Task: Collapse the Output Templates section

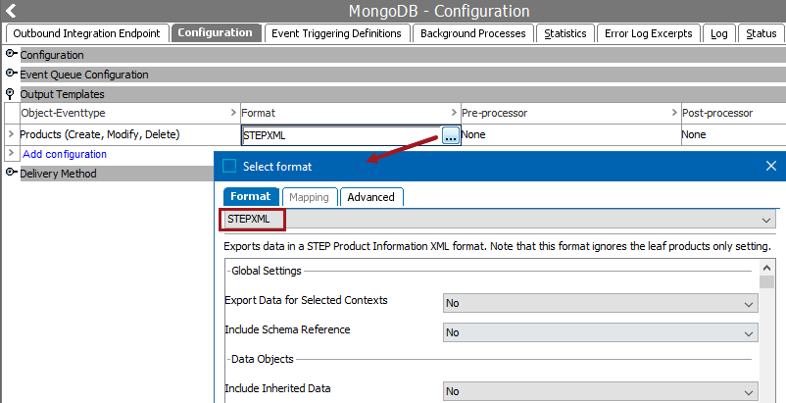Action: pyautogui.click(x=12, y=94)
